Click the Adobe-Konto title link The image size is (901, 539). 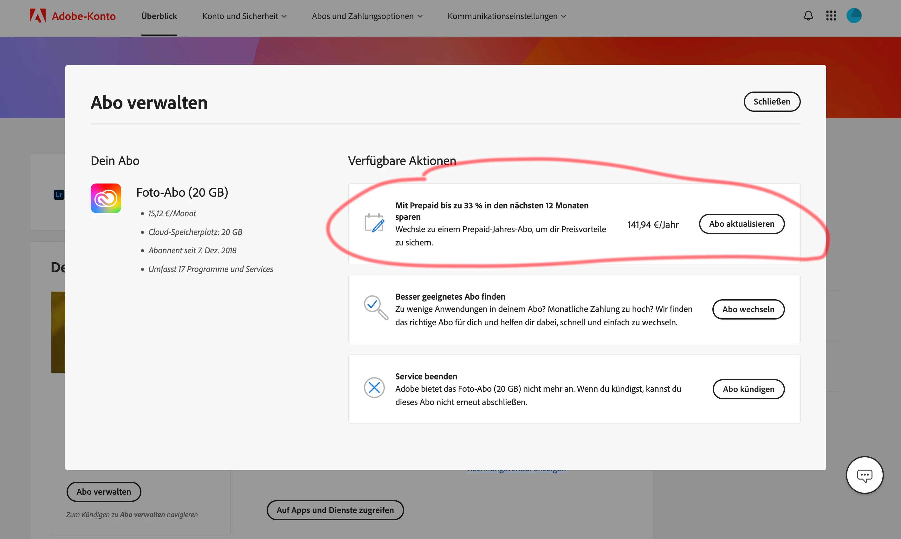(84, 16)
